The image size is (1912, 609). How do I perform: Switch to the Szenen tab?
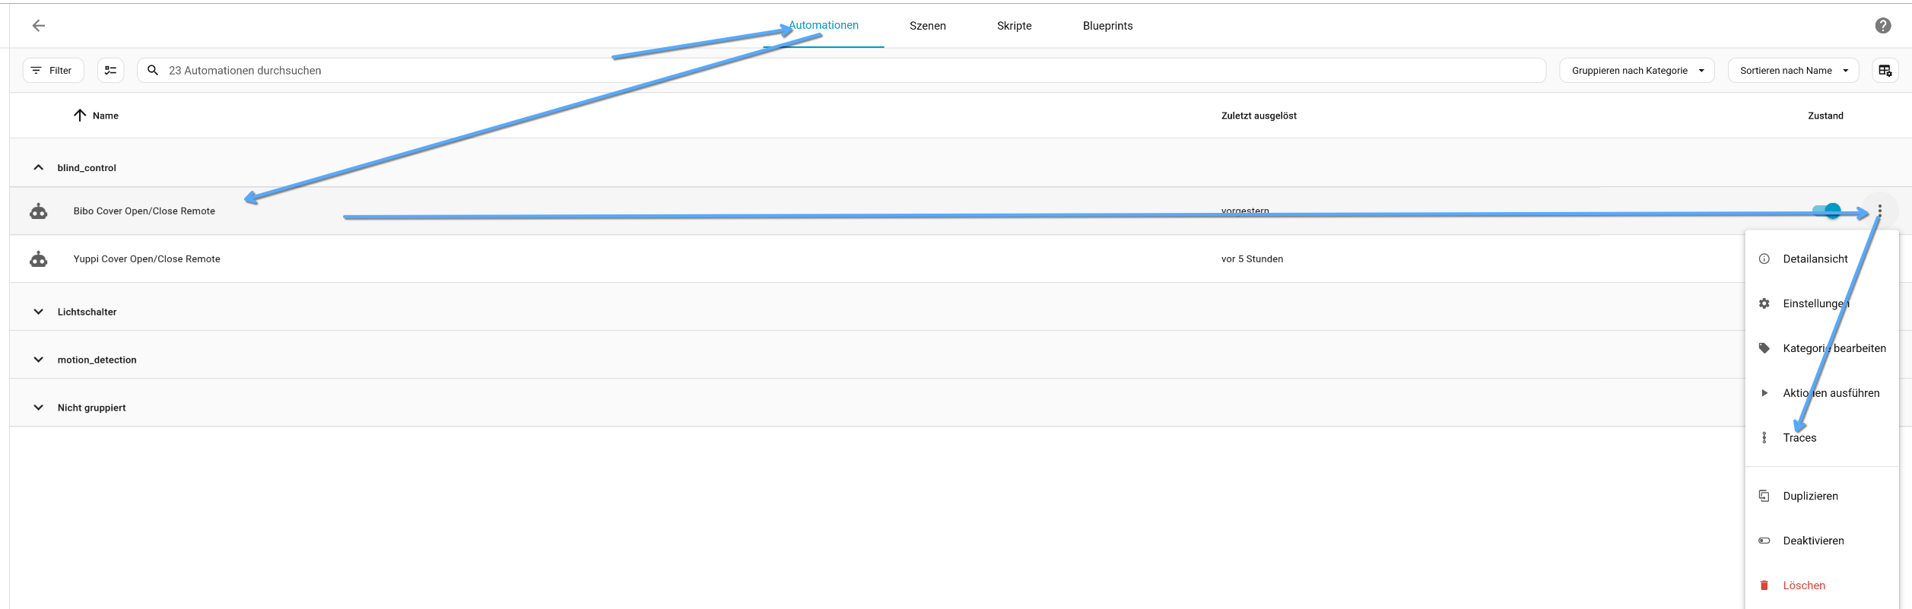coord(927,26)
